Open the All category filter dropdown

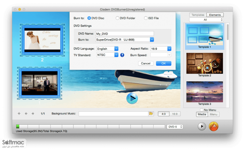point(206,20)
